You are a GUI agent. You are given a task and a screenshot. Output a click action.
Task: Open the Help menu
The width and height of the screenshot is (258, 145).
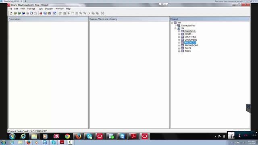coord(68,8)
